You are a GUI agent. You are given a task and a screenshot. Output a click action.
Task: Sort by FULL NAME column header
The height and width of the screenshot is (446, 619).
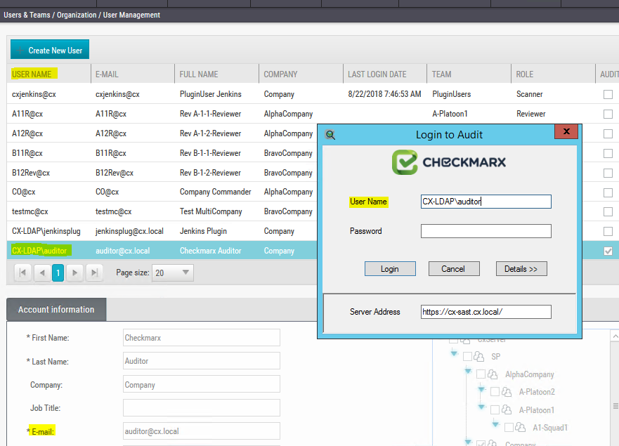coord(199,74)
